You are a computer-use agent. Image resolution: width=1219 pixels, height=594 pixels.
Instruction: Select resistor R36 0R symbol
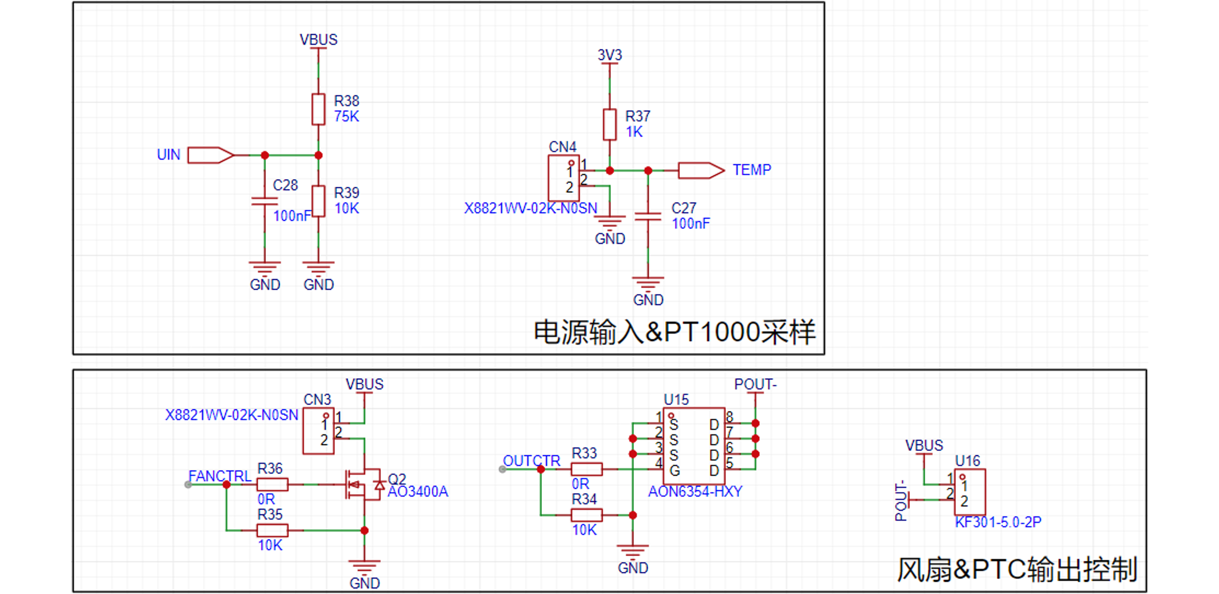pos(272,484)
